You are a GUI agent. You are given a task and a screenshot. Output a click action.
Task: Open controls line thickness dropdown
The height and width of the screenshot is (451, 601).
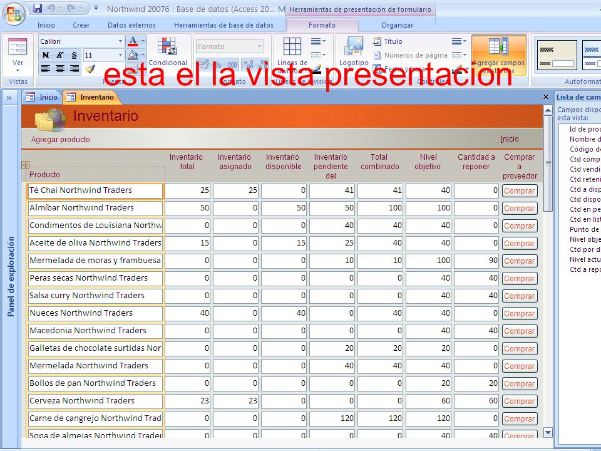[459, 41]
